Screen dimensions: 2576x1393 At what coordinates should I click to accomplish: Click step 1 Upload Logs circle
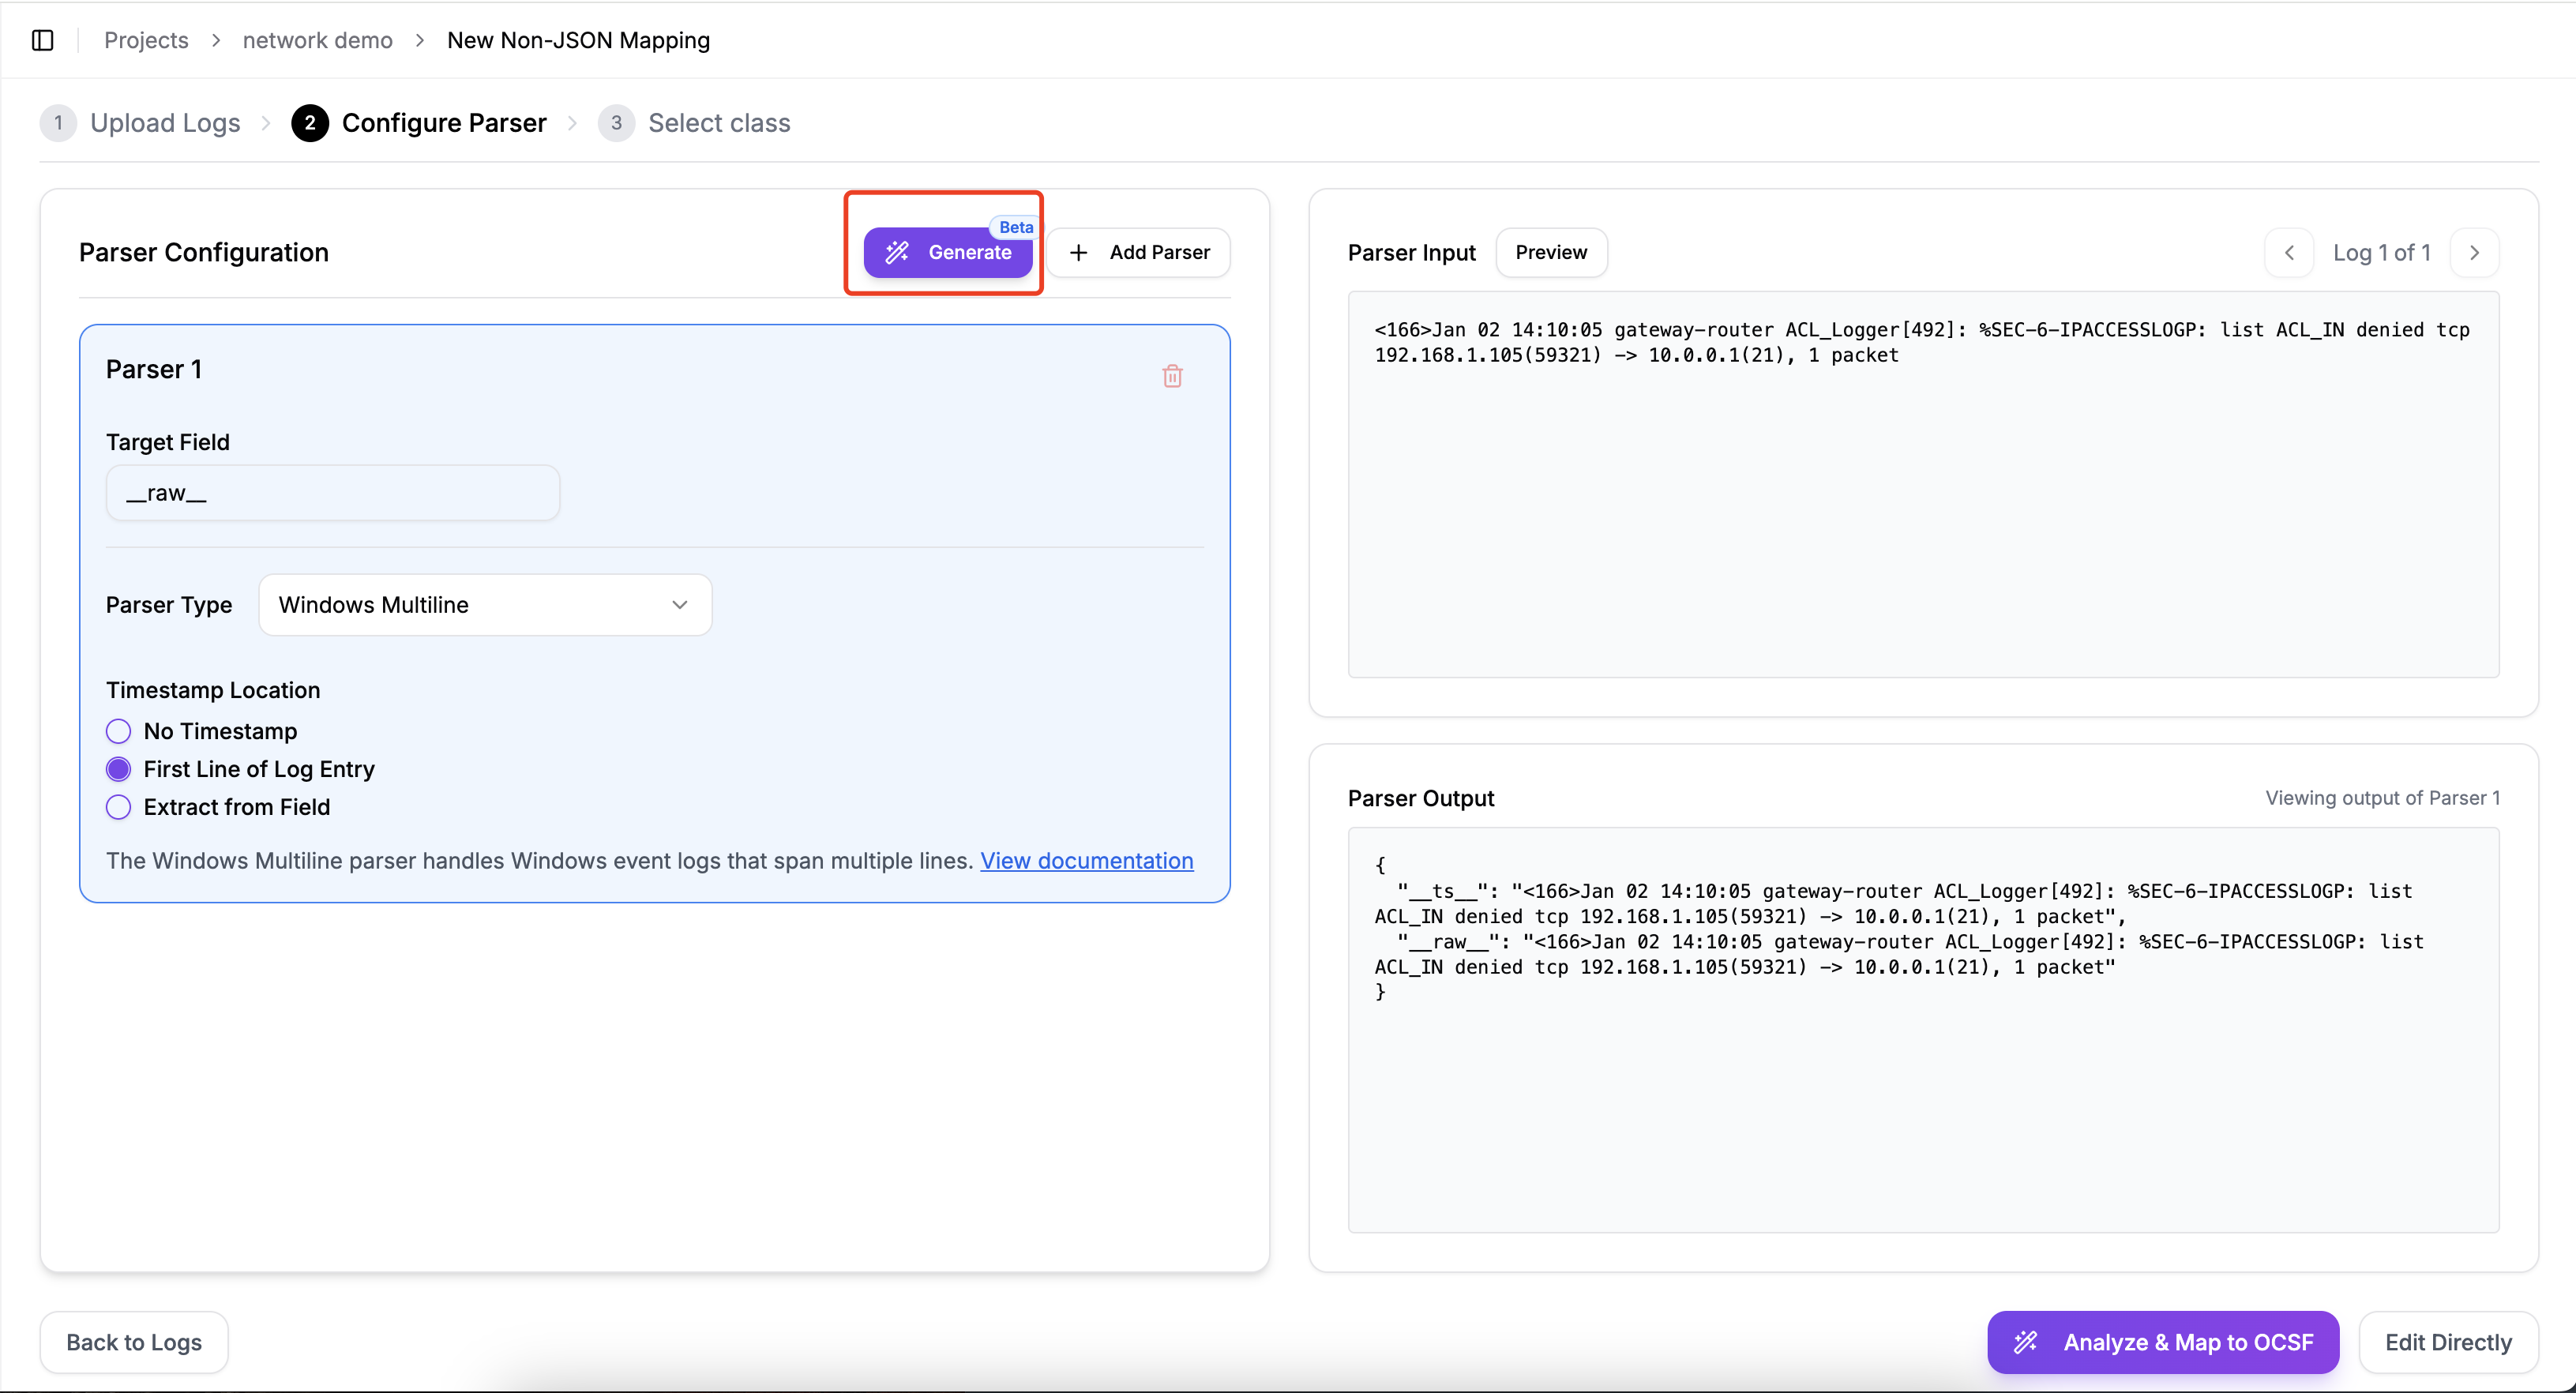pos(58,123)
